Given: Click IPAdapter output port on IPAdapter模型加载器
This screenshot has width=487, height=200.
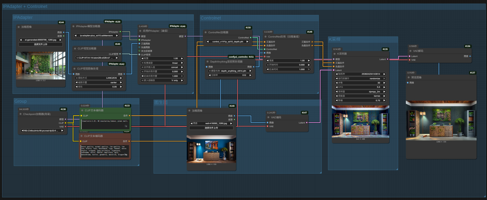Looking at the screenshot, I should click(120, 32).
